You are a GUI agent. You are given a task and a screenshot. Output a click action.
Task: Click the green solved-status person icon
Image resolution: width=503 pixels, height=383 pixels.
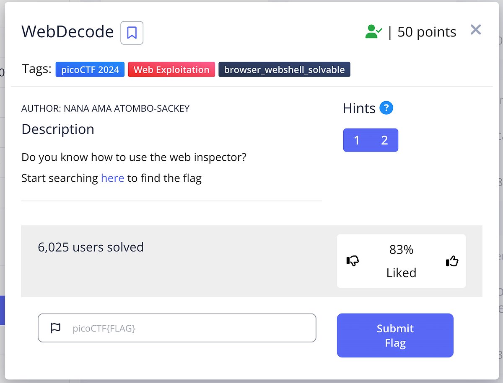coord(373,31)
